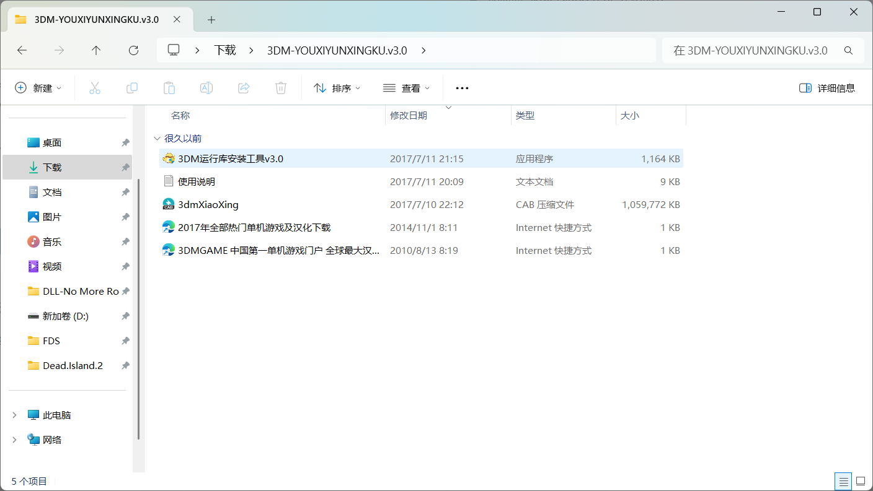The height and width of the screenshot is (491, 873).
Task: Unpin 桌面 using its pin icon
Action: (x=125, y=142)
